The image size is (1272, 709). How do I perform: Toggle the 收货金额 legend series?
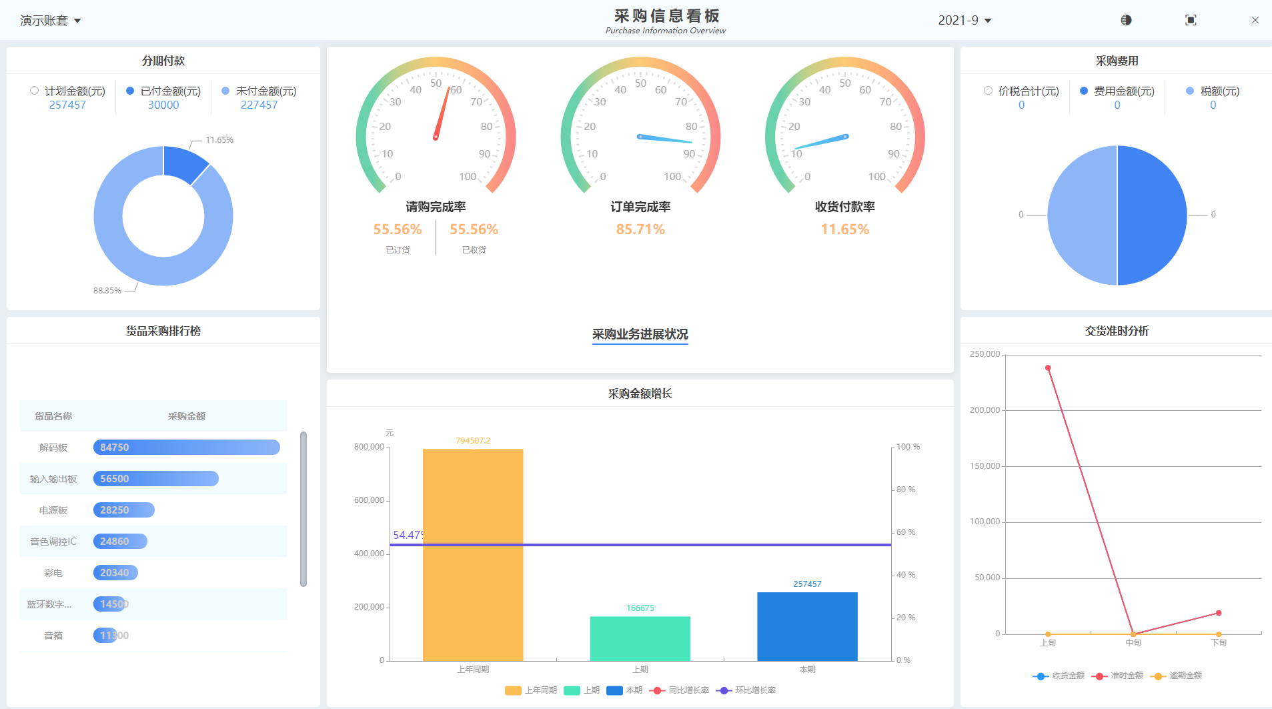[1059, 676]
